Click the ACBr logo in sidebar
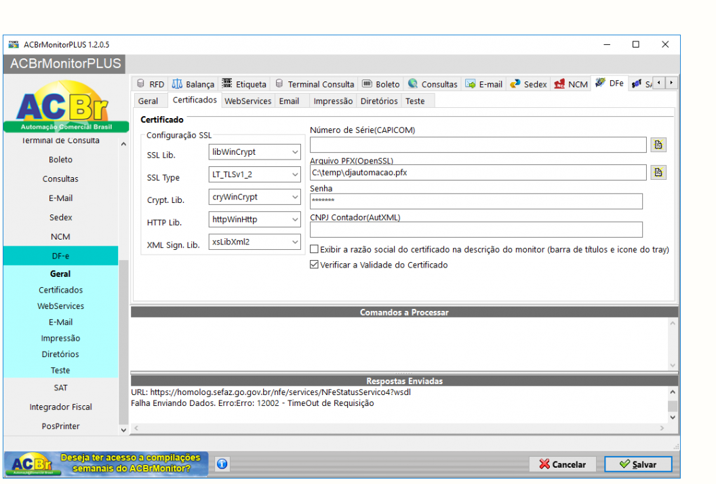This screenshot has height=484, width=716. [x=66, y=106]
